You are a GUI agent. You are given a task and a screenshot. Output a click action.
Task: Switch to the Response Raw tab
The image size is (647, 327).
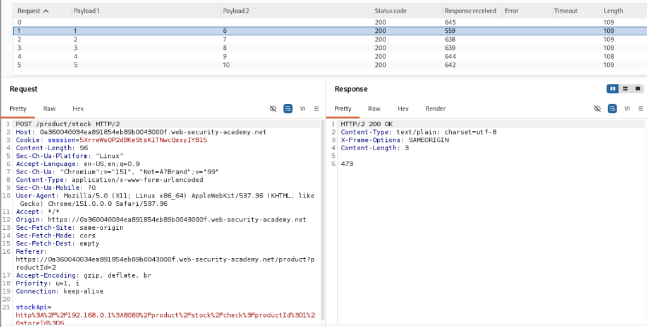coord(374,109)
